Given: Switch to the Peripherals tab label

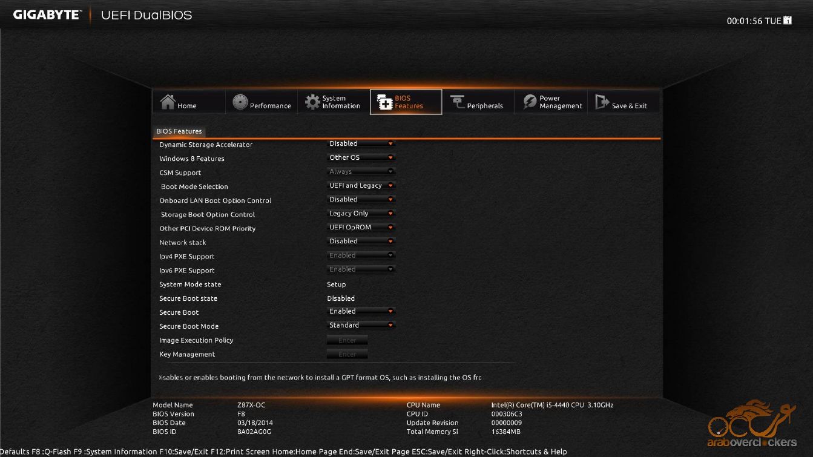Looking at the screenshot, I should pyautogui.click(x=484, y=106).
